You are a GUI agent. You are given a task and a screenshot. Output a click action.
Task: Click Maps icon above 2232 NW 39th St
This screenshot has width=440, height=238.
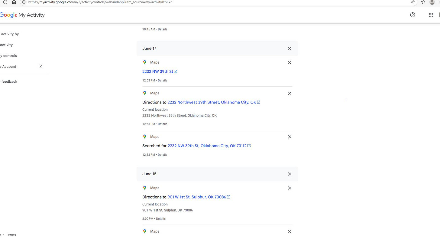[145, 62]
